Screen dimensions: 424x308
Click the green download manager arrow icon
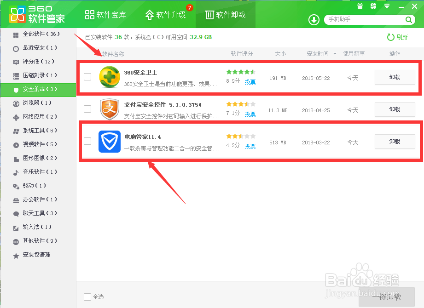(313, 20)
